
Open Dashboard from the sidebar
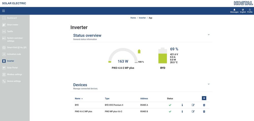pyautogui.click(x=12, y=18)
